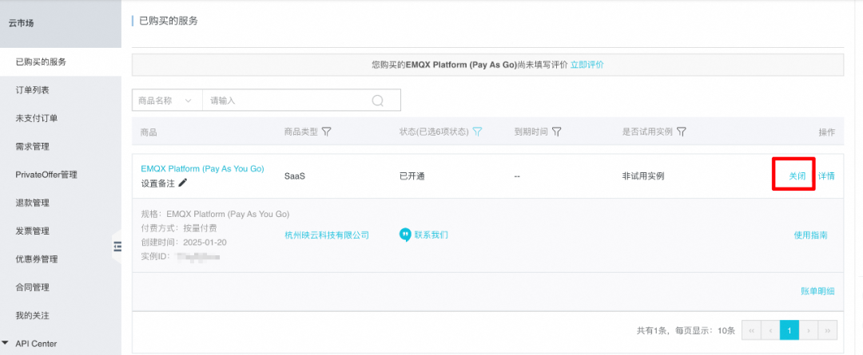Go to next page with › button

click(x=809, y=330)
